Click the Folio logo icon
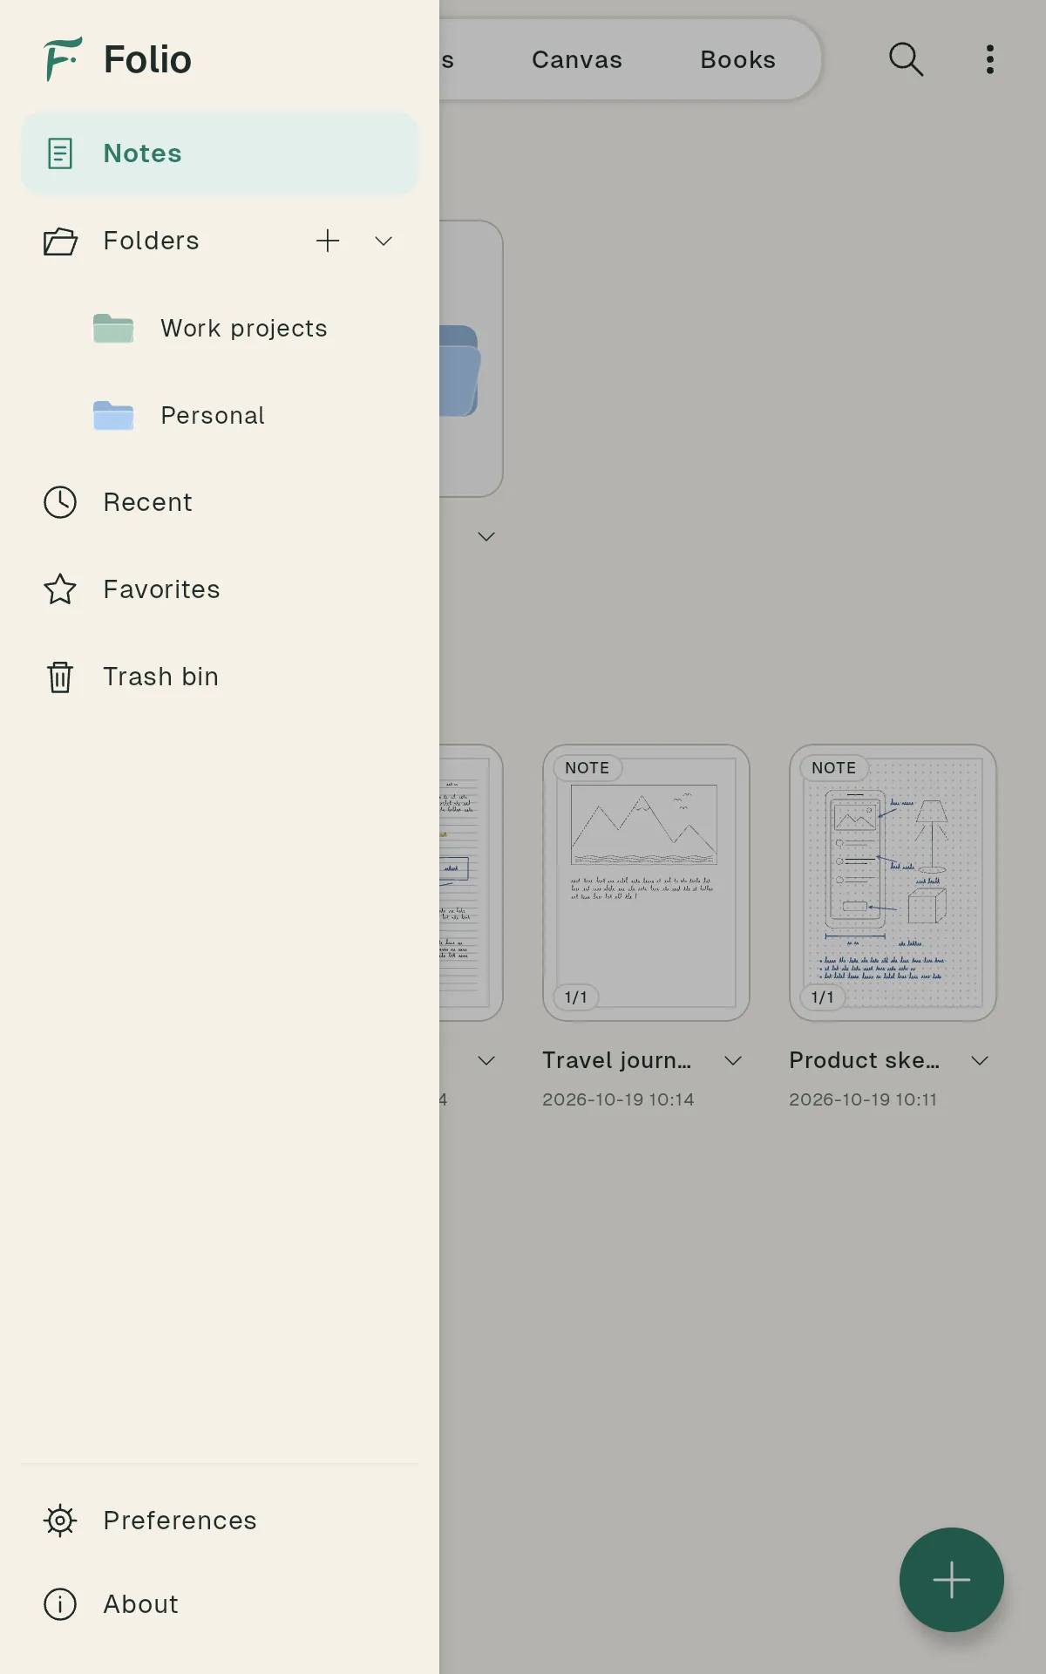The height and width of the screenshot is (1674, 1046). click(x=63, y=59)
